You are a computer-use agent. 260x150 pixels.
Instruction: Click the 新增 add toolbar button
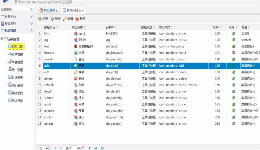[55, 19]
